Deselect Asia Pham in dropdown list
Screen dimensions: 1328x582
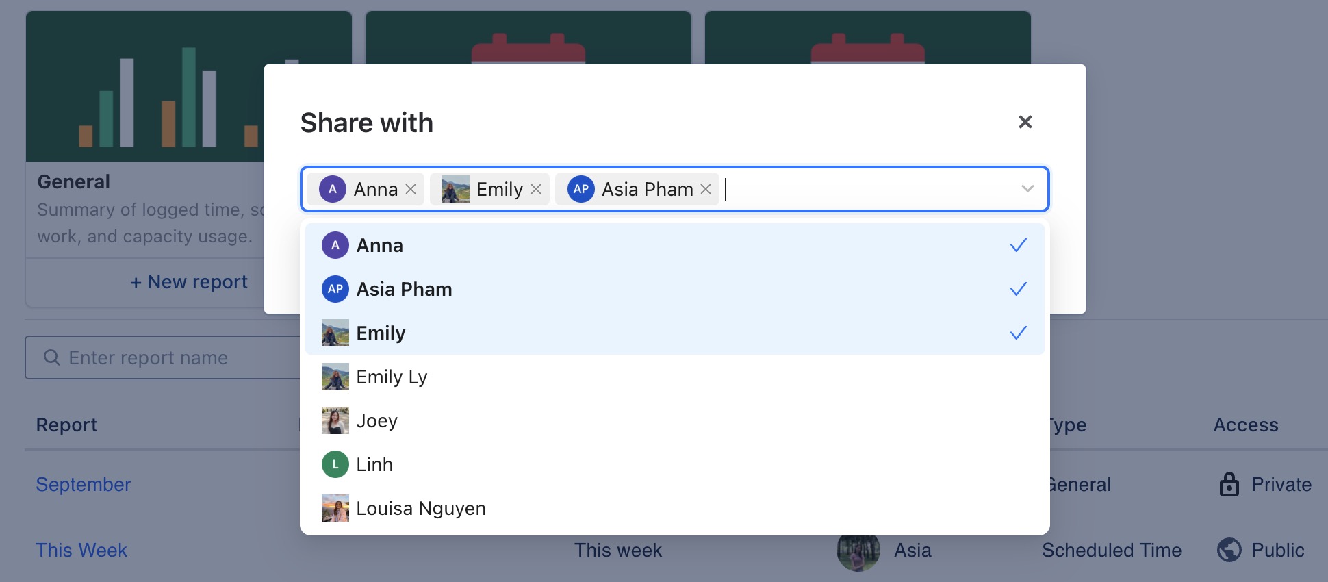(x=674, y=289)
